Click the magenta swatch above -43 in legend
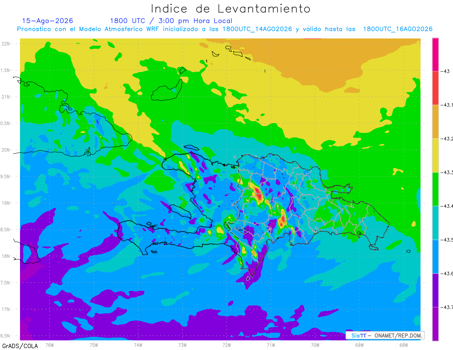The image size is (453, 350). coord(435,54)
